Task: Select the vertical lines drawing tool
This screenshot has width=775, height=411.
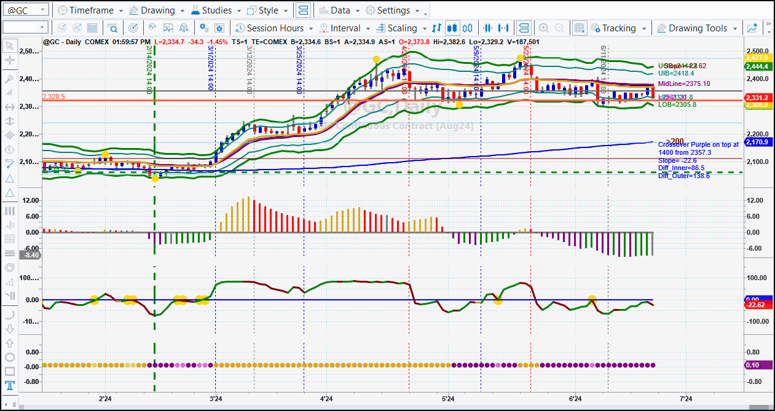Action: [x=9, y=211]
